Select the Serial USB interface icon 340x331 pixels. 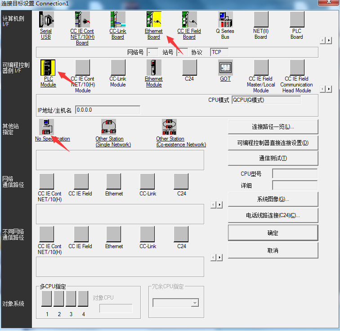(x=46, y=20)
